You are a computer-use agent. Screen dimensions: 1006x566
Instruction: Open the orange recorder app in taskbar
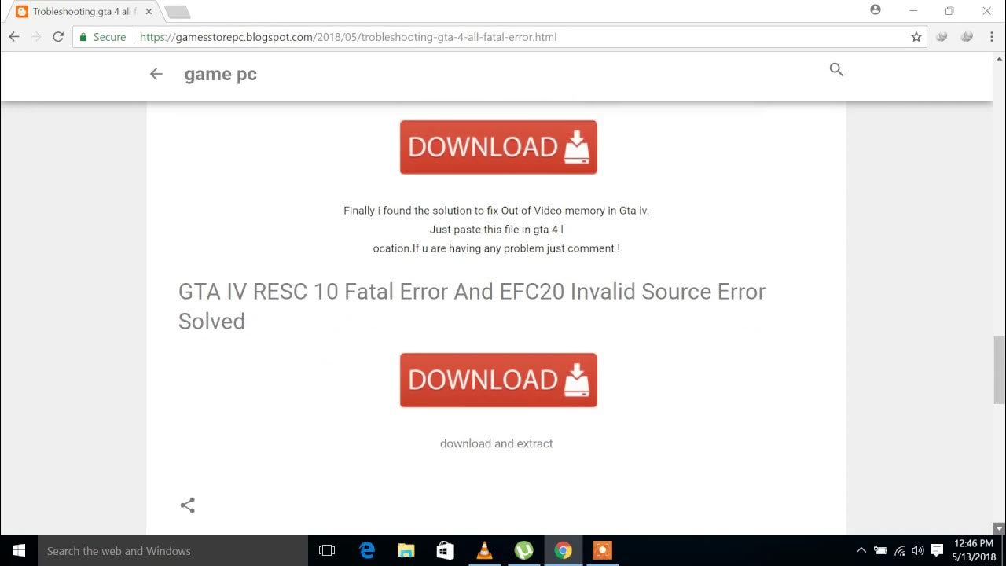[x=602, y=550]
